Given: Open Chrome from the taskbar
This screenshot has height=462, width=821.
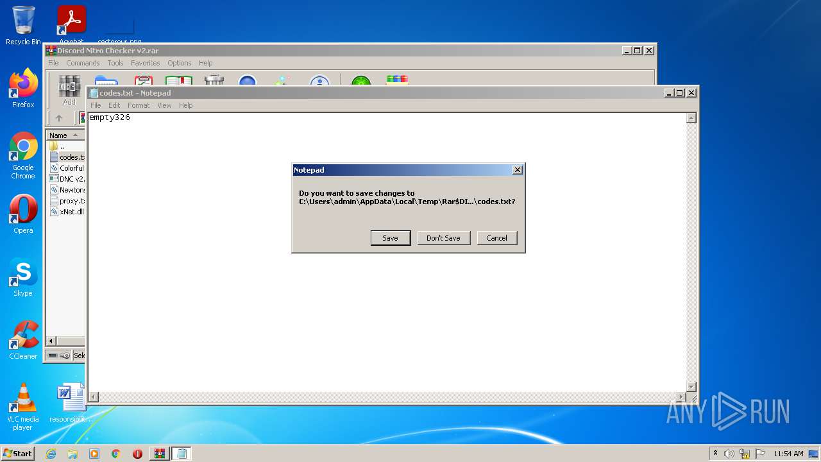Looking at the screenshot, I should point(116,454).
